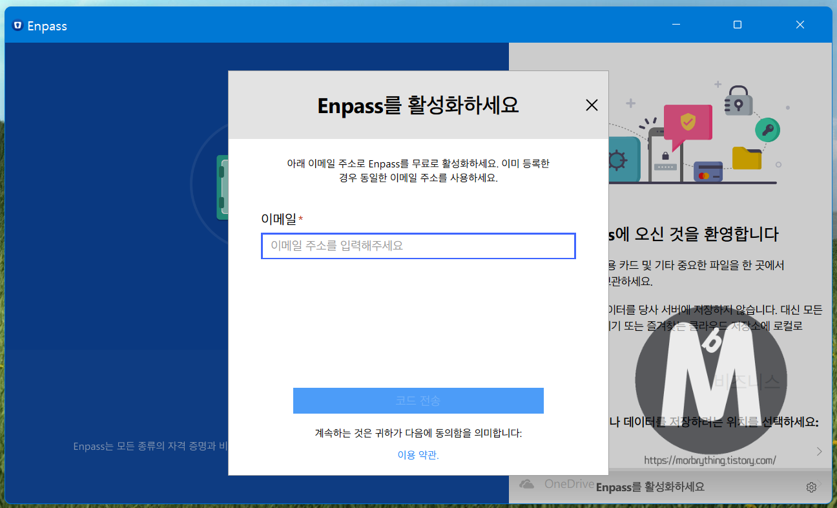Close the Enpass activation dialog

pyautogui.click(x=592, y=105)
